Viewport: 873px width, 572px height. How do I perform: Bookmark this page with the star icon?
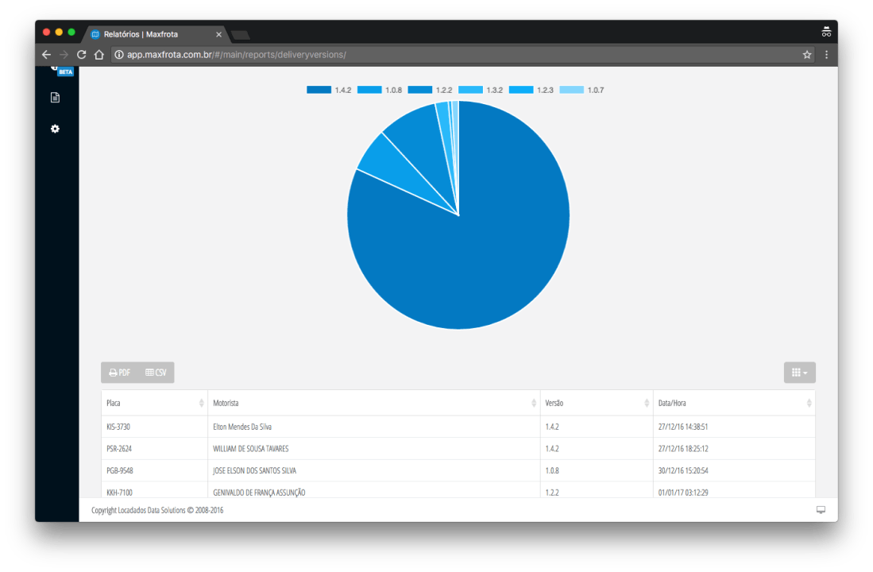point(807,55)
